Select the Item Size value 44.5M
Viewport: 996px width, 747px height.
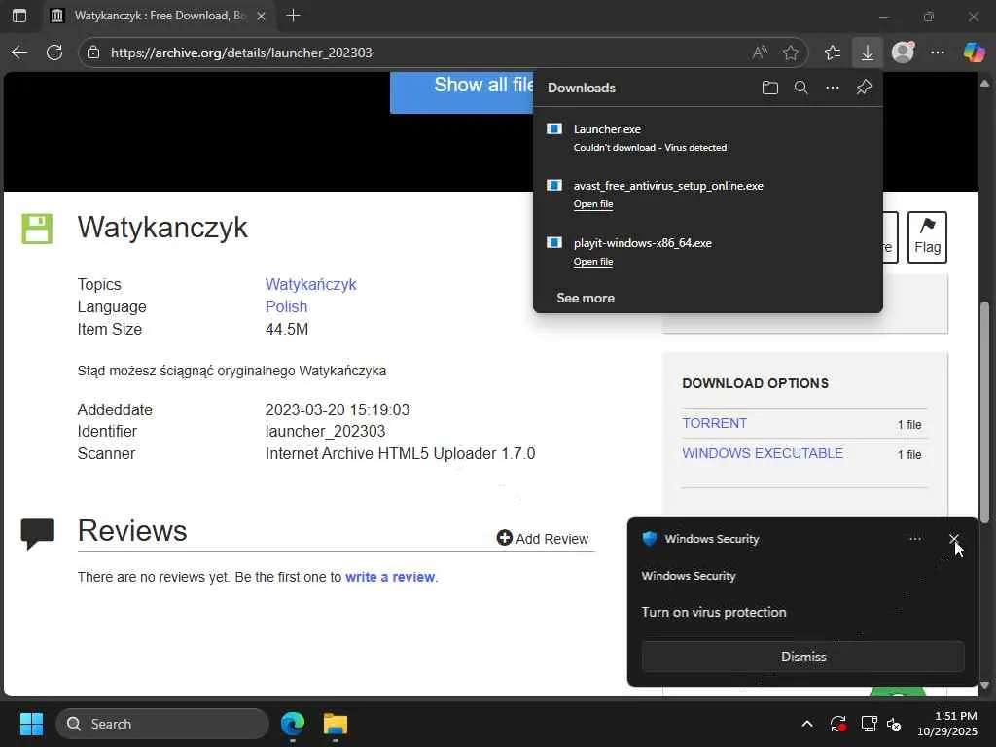[x=287, y=329]
